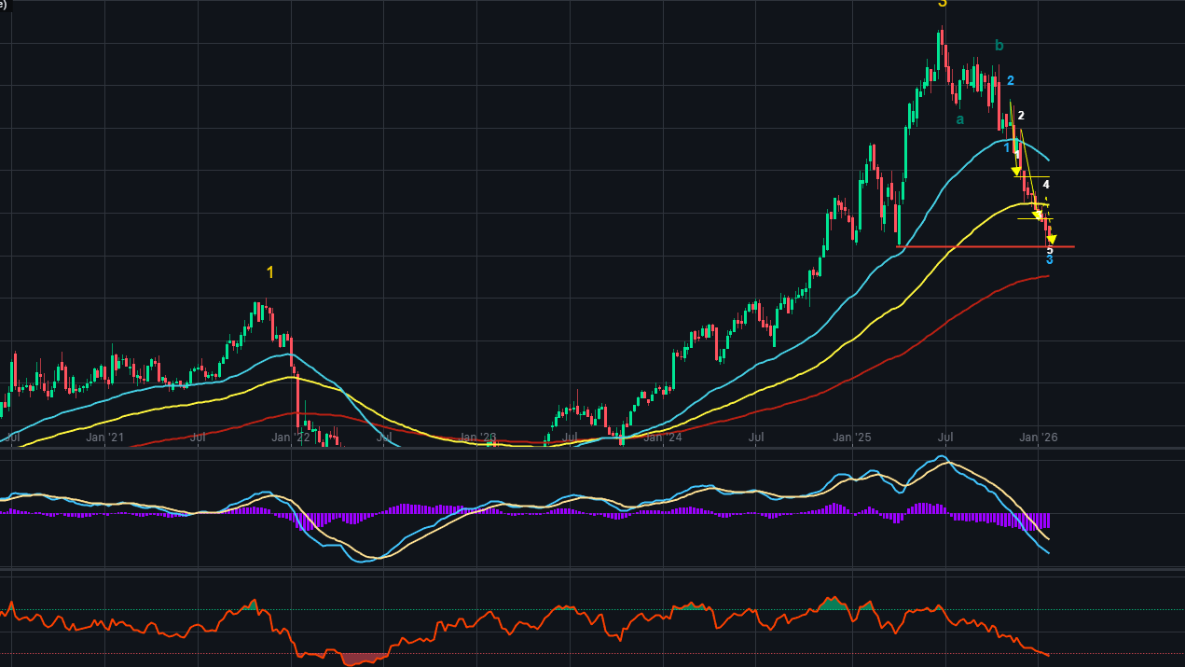Image resolution: width=1185 pixels, height=667 pixels.
Task: Select the white wave label 4
Action: (1046, 185)
